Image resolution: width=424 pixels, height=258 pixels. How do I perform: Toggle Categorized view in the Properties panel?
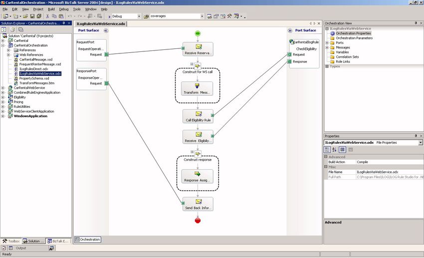point(327,150)
